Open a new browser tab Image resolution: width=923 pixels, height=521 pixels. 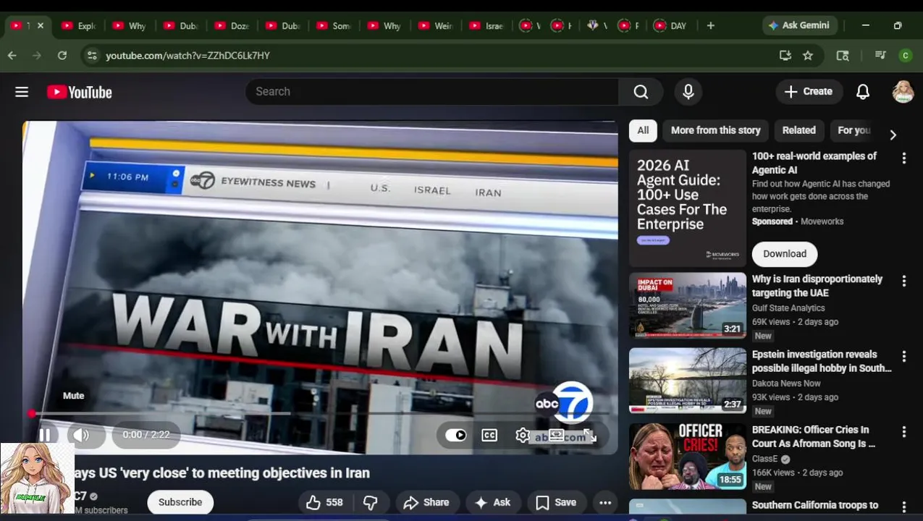711,25
